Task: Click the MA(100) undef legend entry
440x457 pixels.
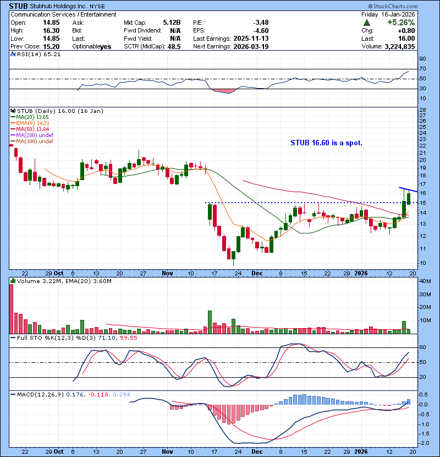Action: [32, 141]
